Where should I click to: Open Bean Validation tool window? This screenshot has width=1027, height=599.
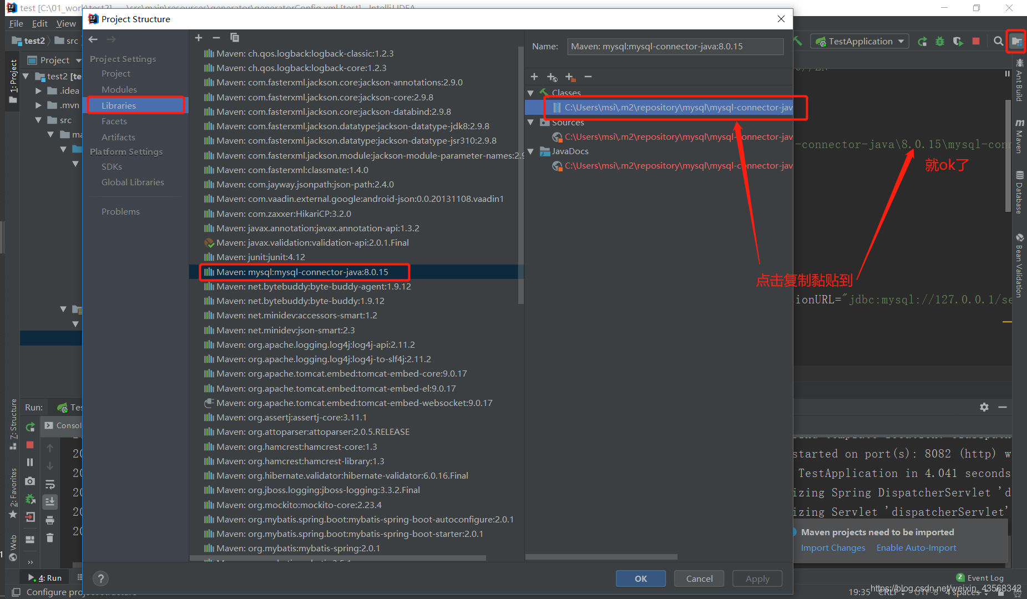[1019, 265]
